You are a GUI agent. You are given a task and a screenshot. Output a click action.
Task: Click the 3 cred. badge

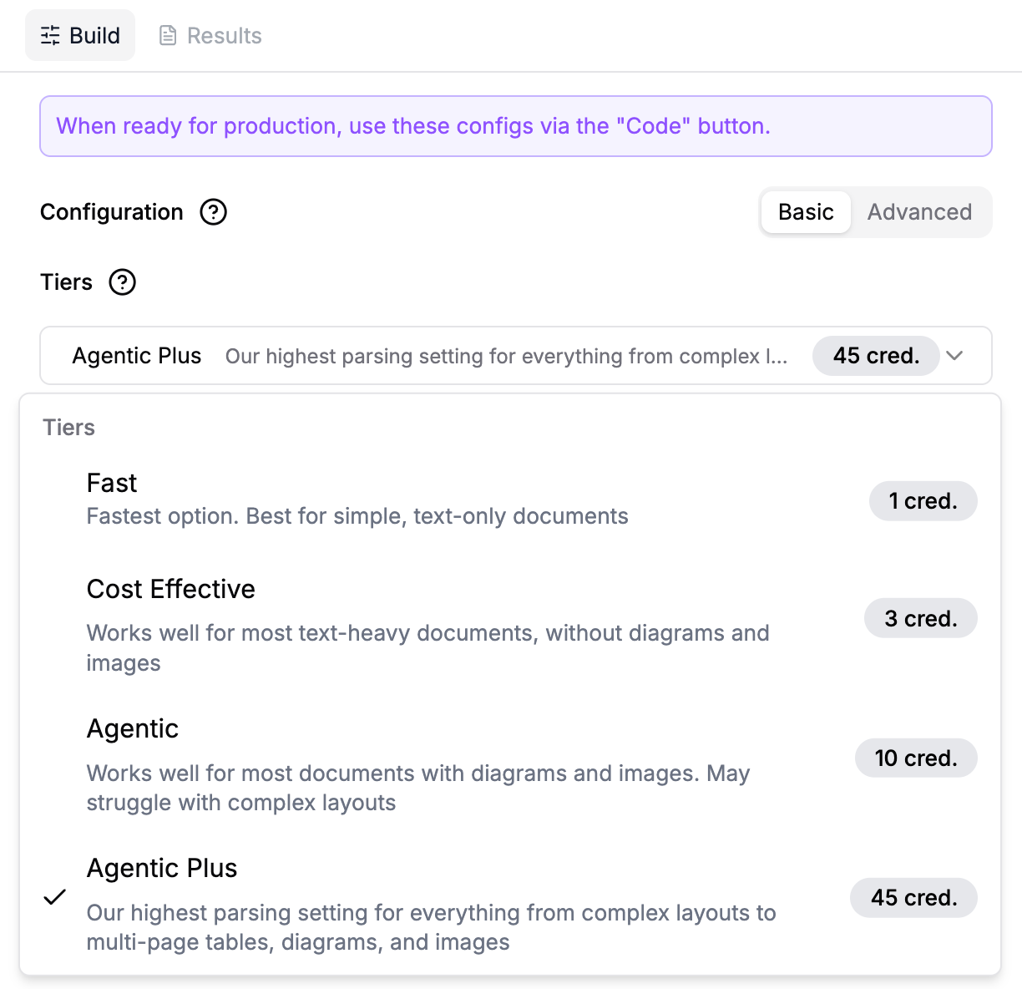[x=920, y=619]
